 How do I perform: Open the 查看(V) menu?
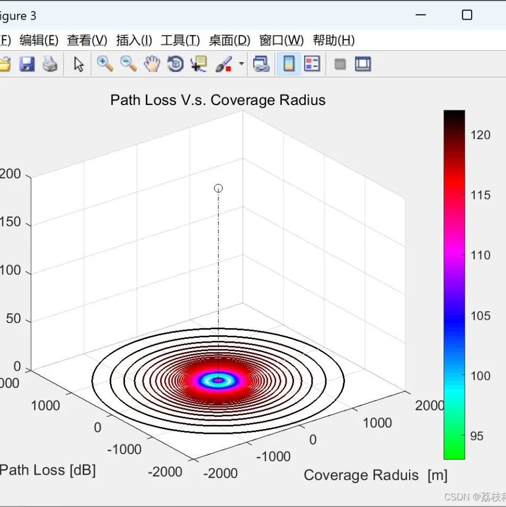(x=87, y=40)
